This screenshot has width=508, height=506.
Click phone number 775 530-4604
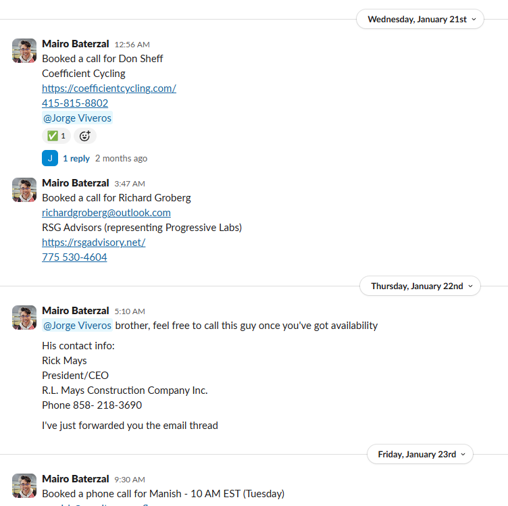point(74,257)
